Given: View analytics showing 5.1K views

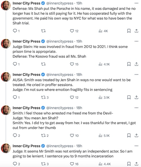Looking at the screenshot, I should [104, 136].
